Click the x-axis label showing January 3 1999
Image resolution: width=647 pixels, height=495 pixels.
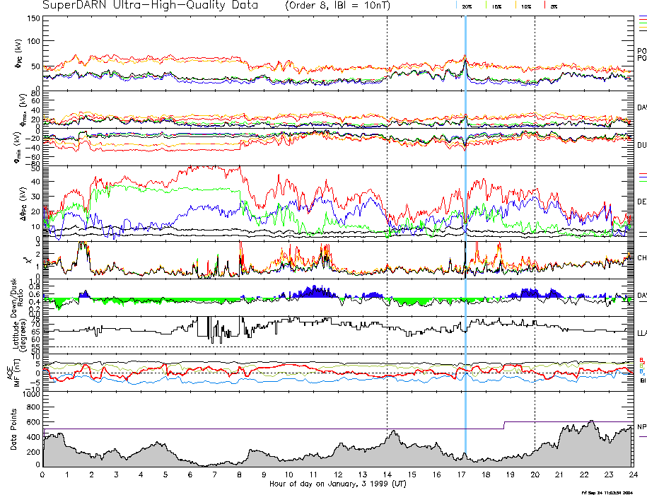click(337, 485)
